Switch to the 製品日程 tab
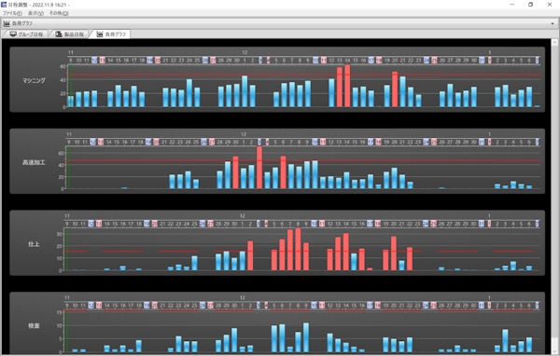The width and height of the screenshot is (560, 356). pos(70,34)
